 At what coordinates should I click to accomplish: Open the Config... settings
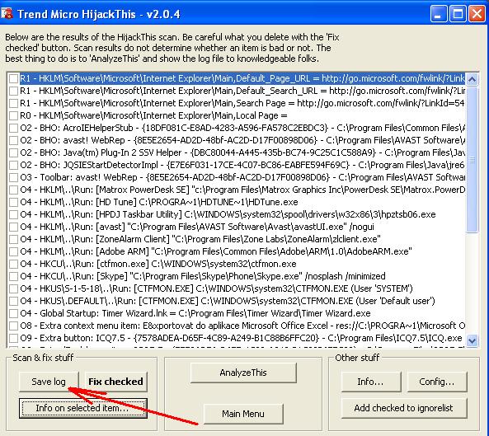point(436,382)
